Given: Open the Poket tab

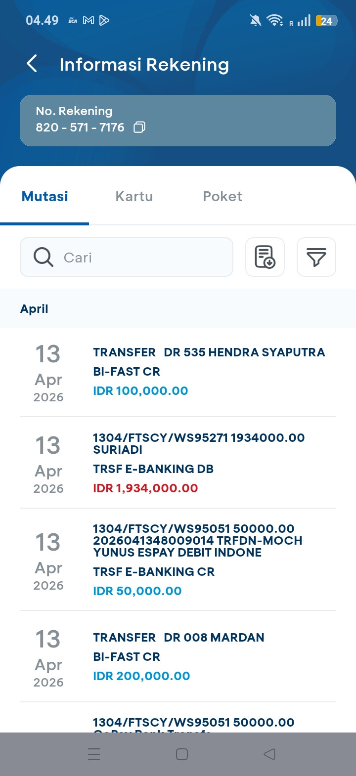Looking at the screenshot, I should point(222,197).
